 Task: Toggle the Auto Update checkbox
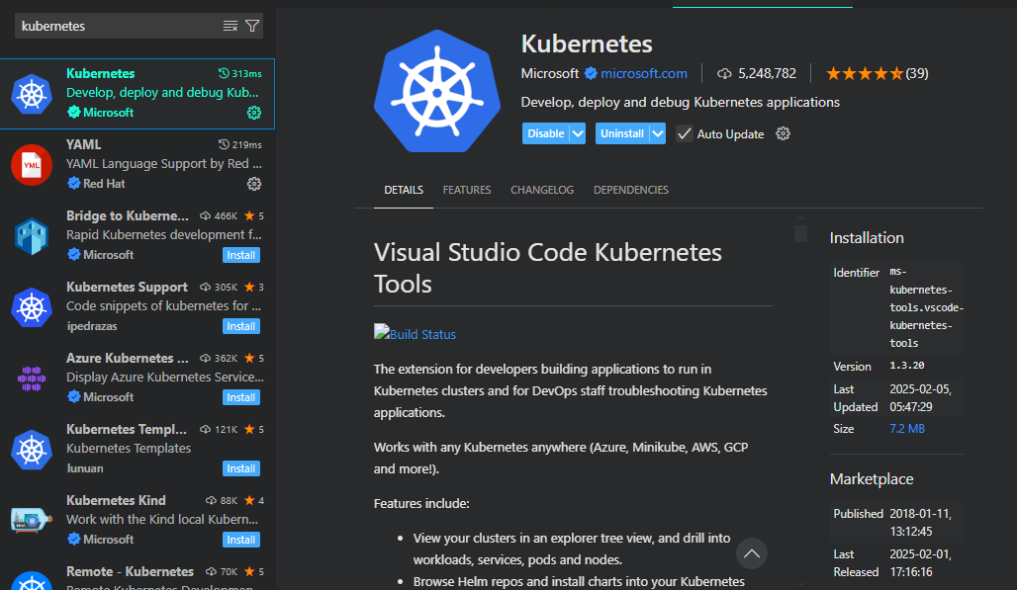coord(684,134)
